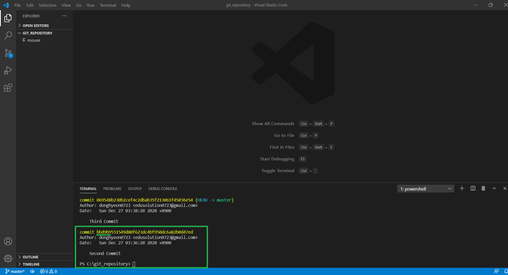Click the EXPLORER panel title
The width and height of the screenshot is (508, 275).
point(31,16)
